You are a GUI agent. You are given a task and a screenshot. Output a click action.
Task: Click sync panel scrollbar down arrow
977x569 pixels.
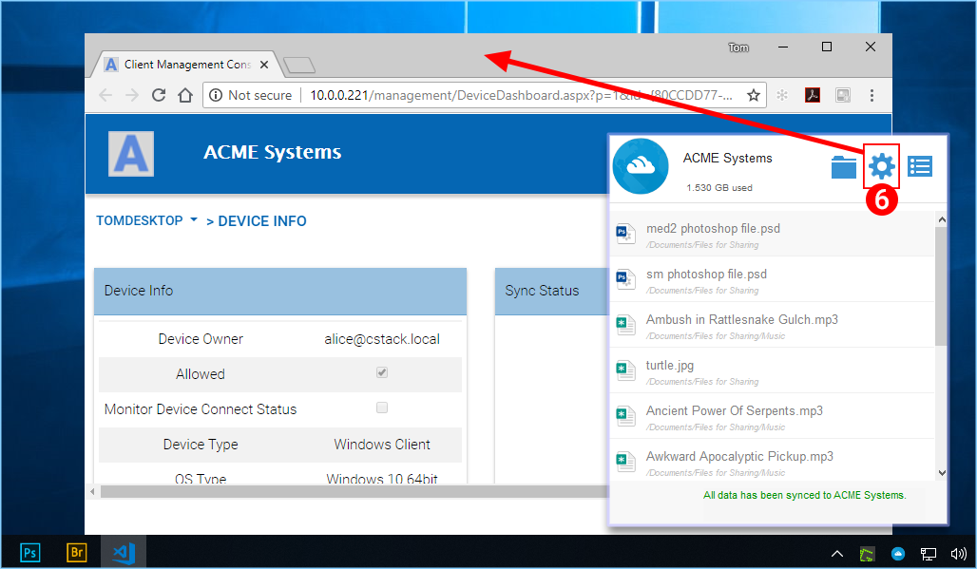[x=942, y=473]
